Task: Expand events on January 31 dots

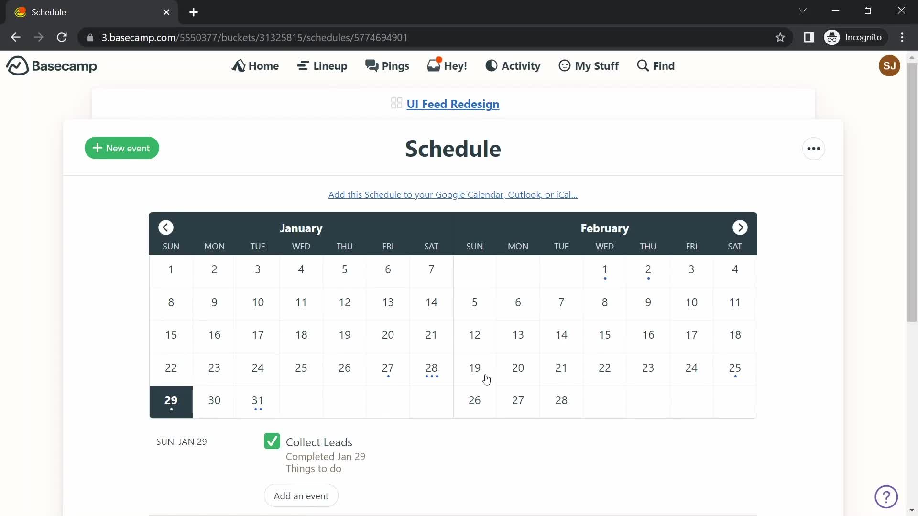Action: point(257,409)
